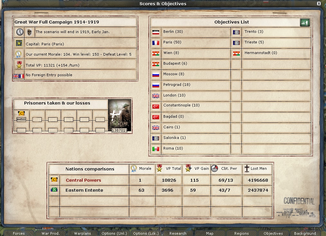Image resolution: width=326 pixels, height=236 pixels.
Task: Click the national morale medal icon
Action: 19,54
